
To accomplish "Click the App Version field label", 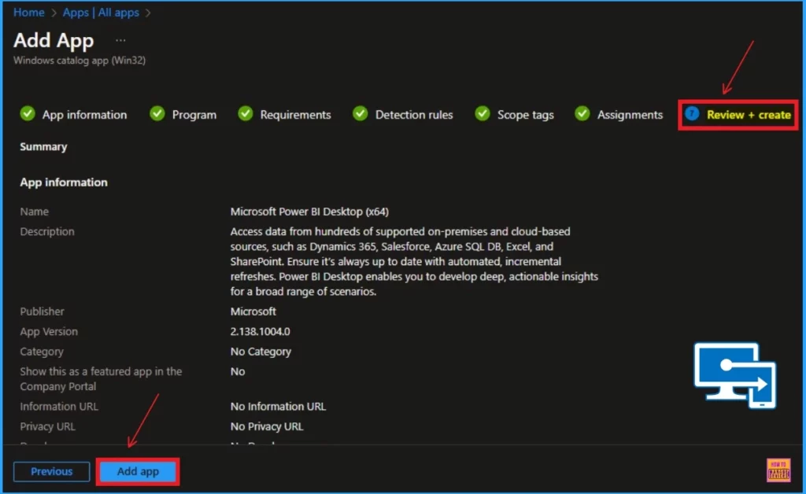I will [49, 332].
